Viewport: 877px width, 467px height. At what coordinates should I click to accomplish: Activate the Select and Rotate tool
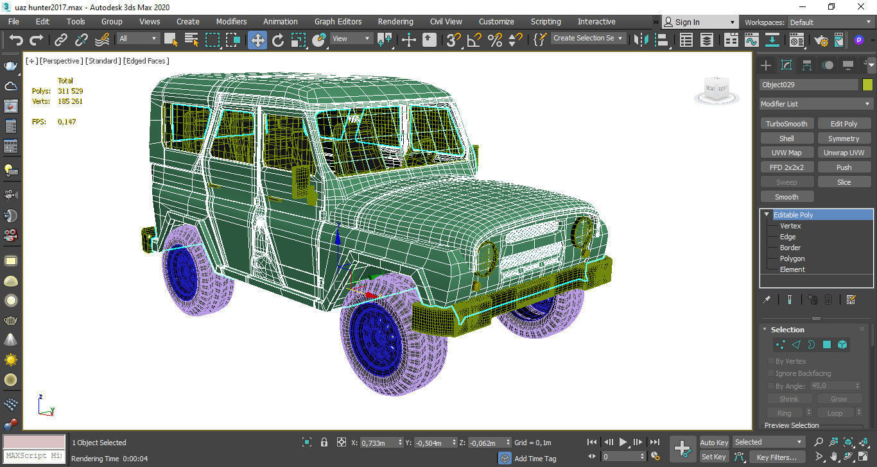[278, 40]
